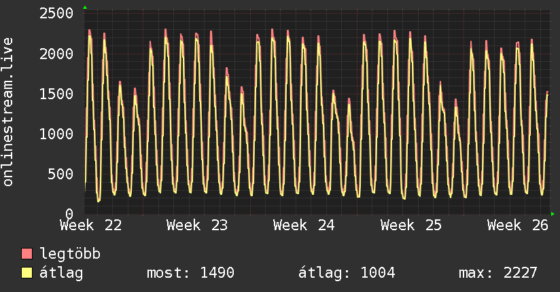Click the Week 22 axis label
Image resolution: width=560 pixels, height=292 pixels.
click(90, 225)
